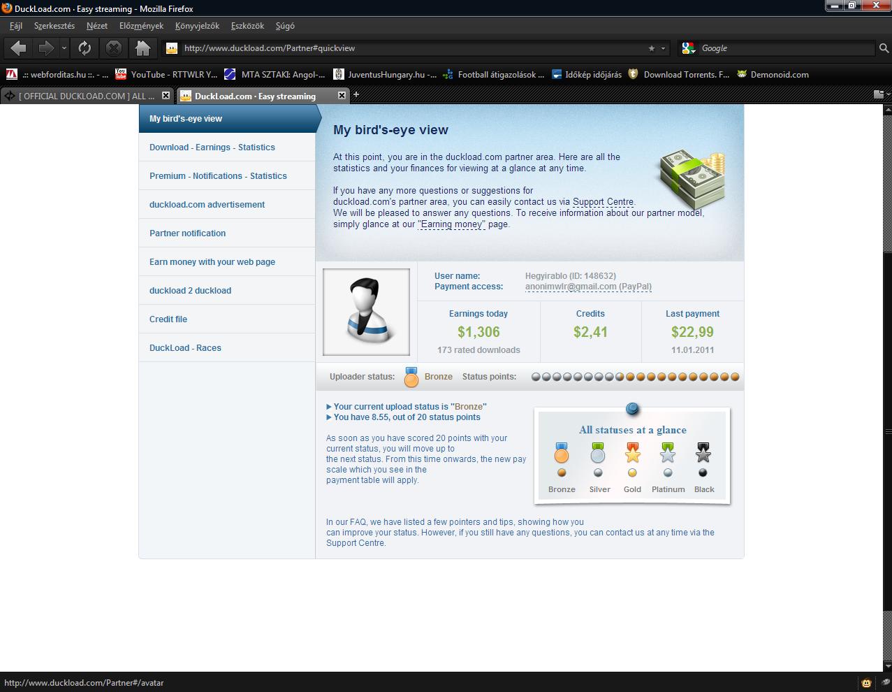Click the Earnings today $1,306 value
Screen dimensions: 892x692
[x=478, y=332]
